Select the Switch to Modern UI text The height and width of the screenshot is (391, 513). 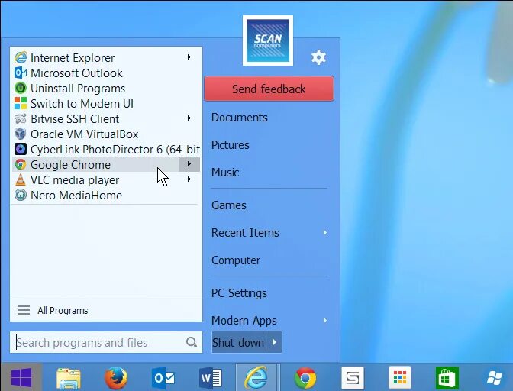82,104
